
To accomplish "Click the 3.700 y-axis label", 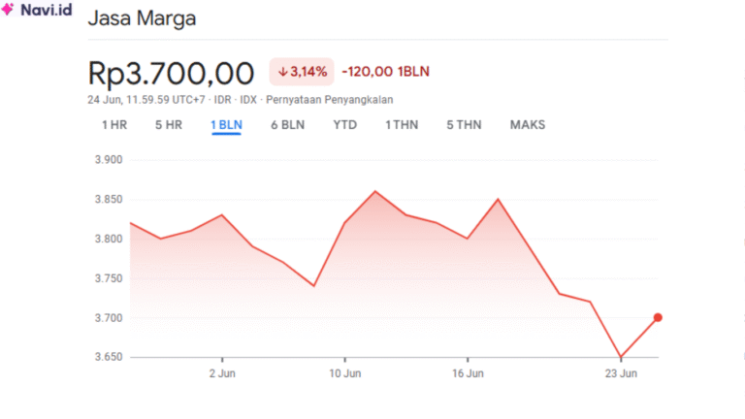I will (109, 318).
